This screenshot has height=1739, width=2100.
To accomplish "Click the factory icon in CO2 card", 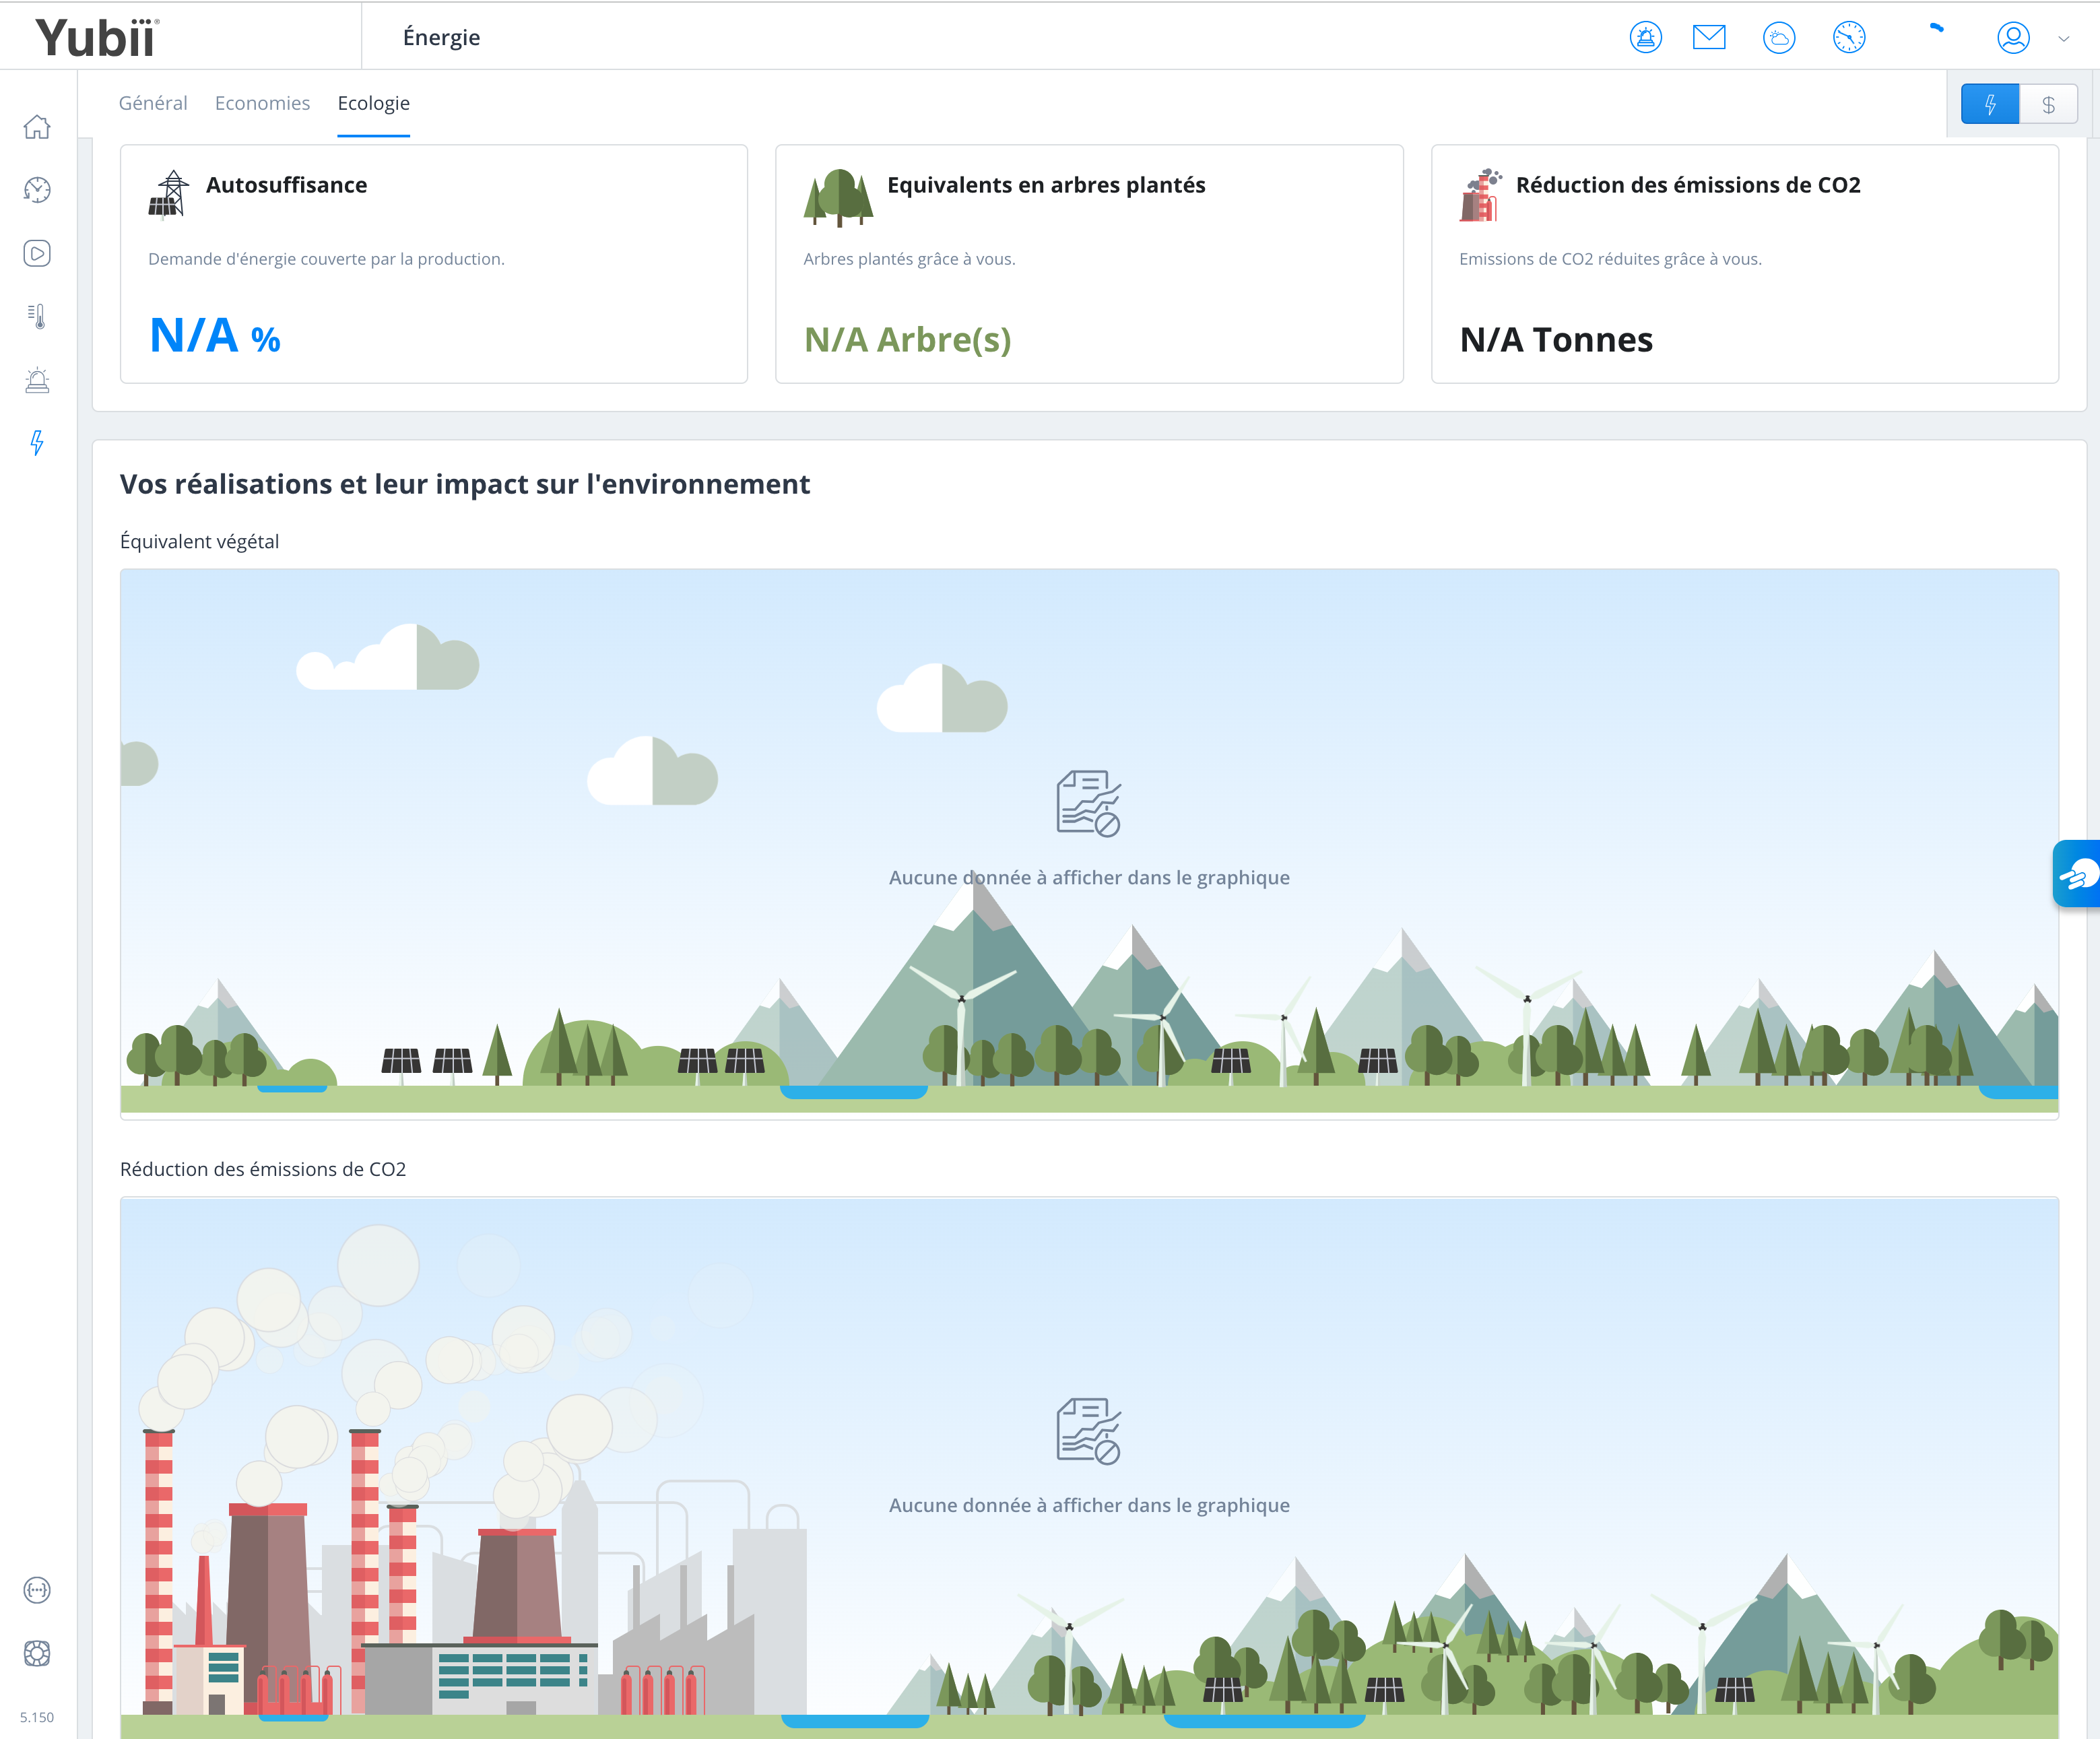I will coord(1481,194).
